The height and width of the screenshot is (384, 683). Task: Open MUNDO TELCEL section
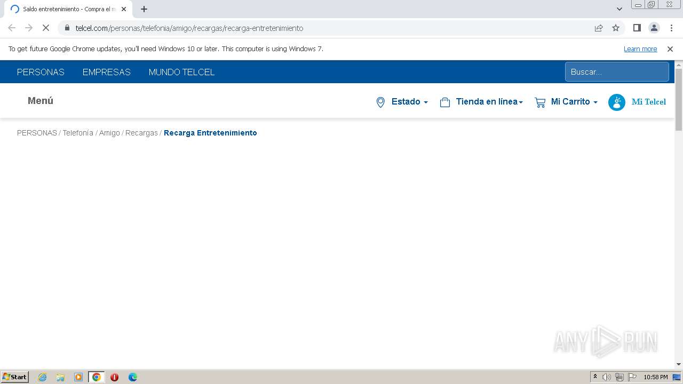pos(181,72)
